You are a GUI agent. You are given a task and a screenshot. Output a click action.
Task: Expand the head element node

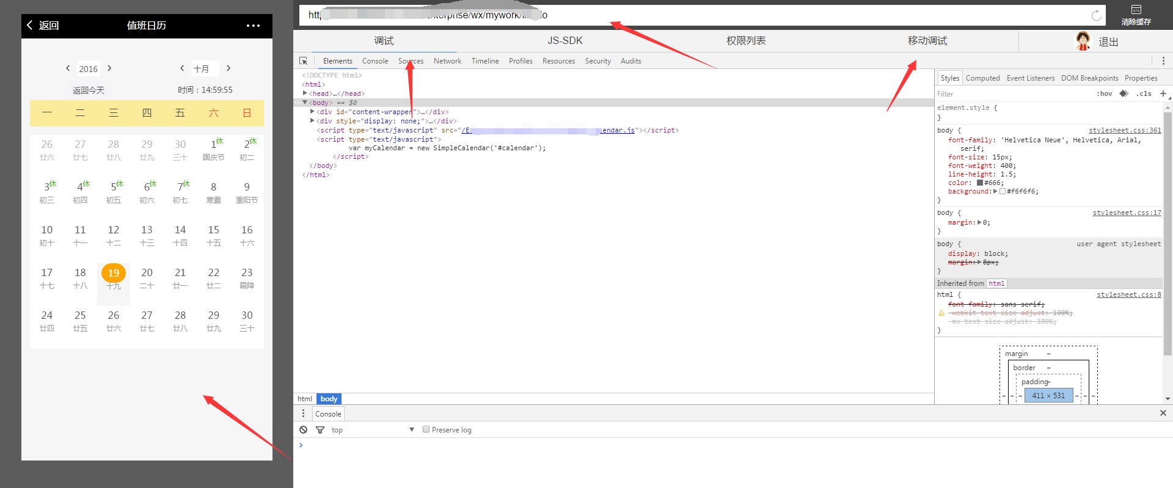[x=305, y=93]
